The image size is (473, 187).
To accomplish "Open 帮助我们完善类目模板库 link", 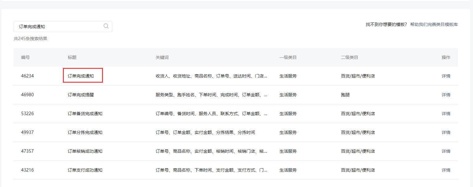I will (434, 24).
